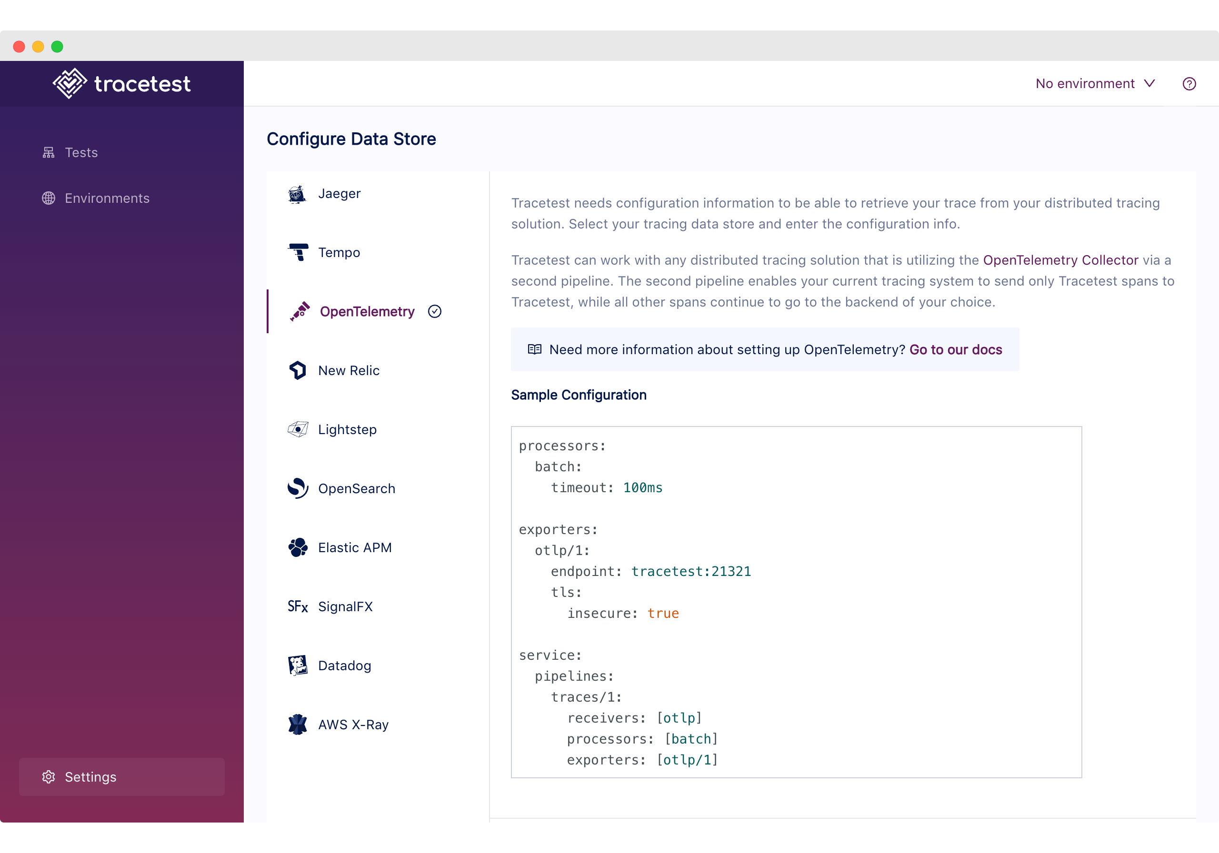The image size is (1219, 853).
Task: Click the OpenTelemetry selected checkmark
Action: pyautogui.click(x=434, y=312)
